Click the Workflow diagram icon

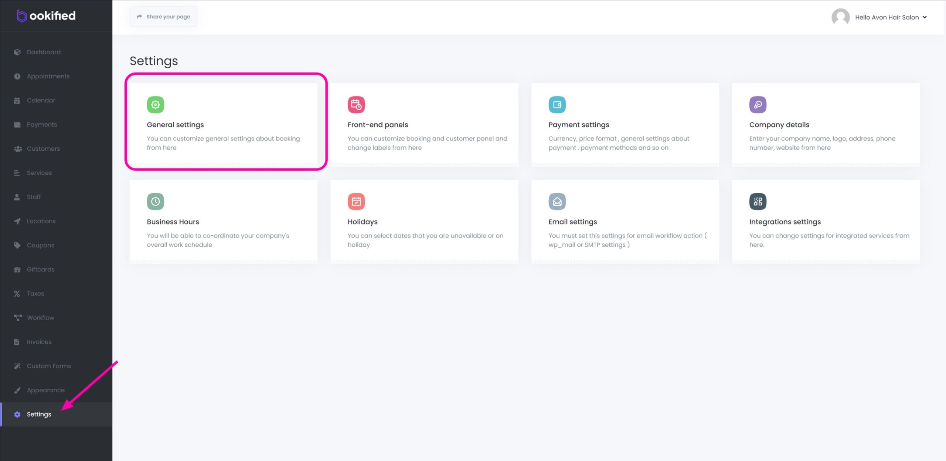[x=17, y=318]
